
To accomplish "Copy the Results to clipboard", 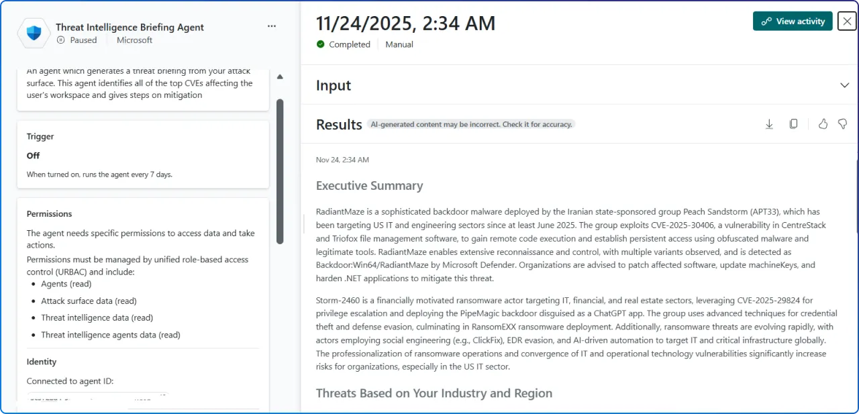I will click(x=793, y=123).
